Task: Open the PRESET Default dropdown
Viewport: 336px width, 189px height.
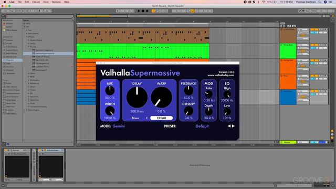Action: pyautogui.click(x=202, y=126)
